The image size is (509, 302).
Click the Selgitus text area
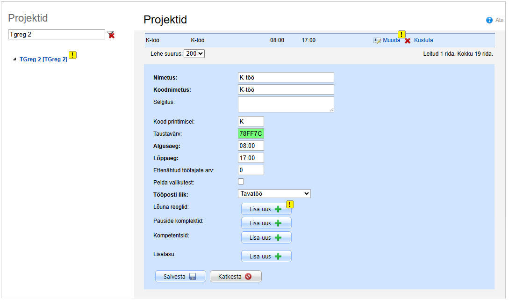coord(286,104)
